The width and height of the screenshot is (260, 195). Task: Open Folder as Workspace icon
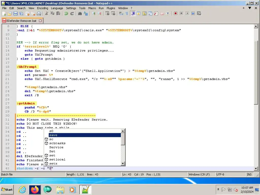click(x=162, y=14)
